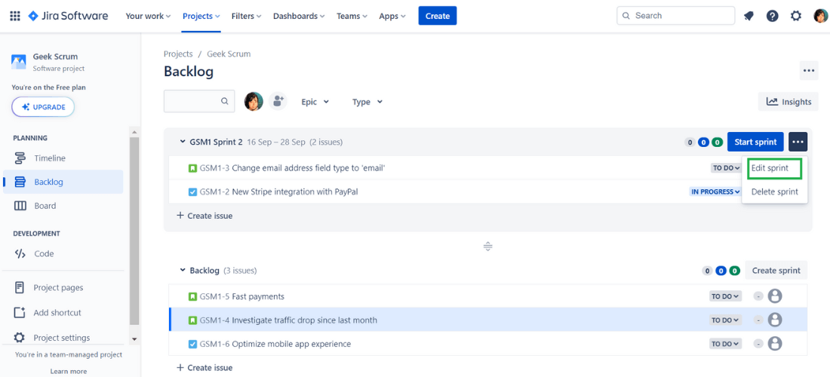
Task: Open the Settings gear icon
Action: (796, 16)
